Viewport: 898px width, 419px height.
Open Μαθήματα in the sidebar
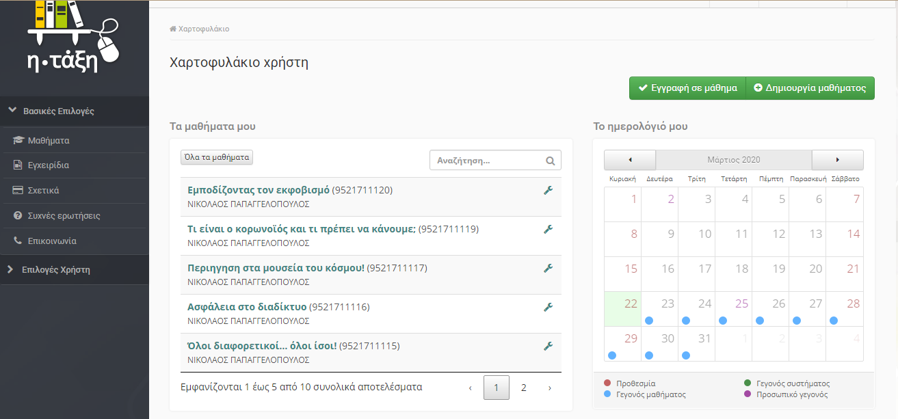coord(49,141)
